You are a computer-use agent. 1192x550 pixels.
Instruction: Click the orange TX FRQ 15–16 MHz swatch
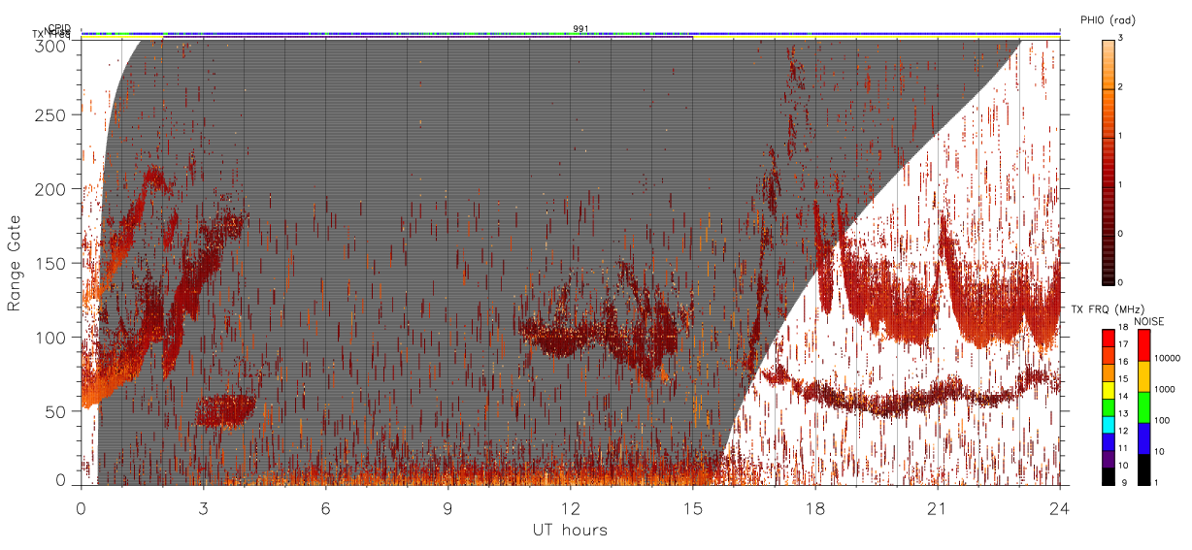click(x=1108, y=372)
